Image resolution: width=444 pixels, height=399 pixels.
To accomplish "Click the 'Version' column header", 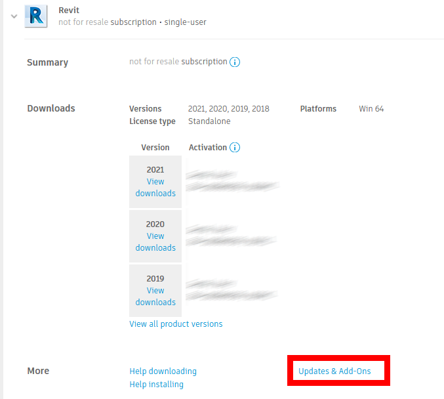I will point(155,148).
